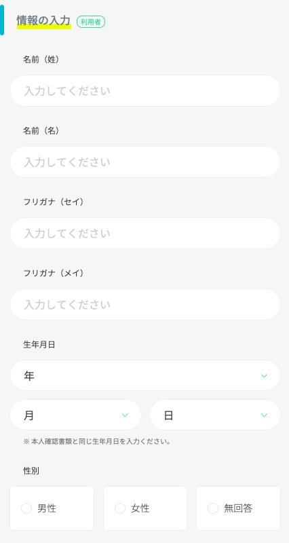Focus the フリガナ（セイ） text field
Image resolution: width=289 pixels, height=543 pixels.
145,233
